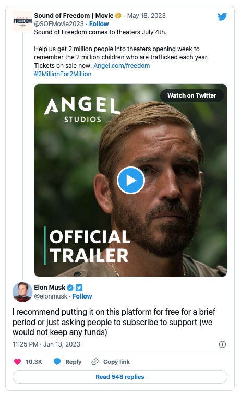Viewport: 241px width, 394px height.
Task: Open the Angel.com/freedom link
Action: [122, 66]
